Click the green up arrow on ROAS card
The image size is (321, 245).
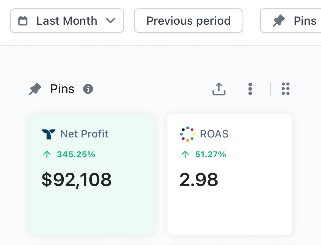click(185, 154)
